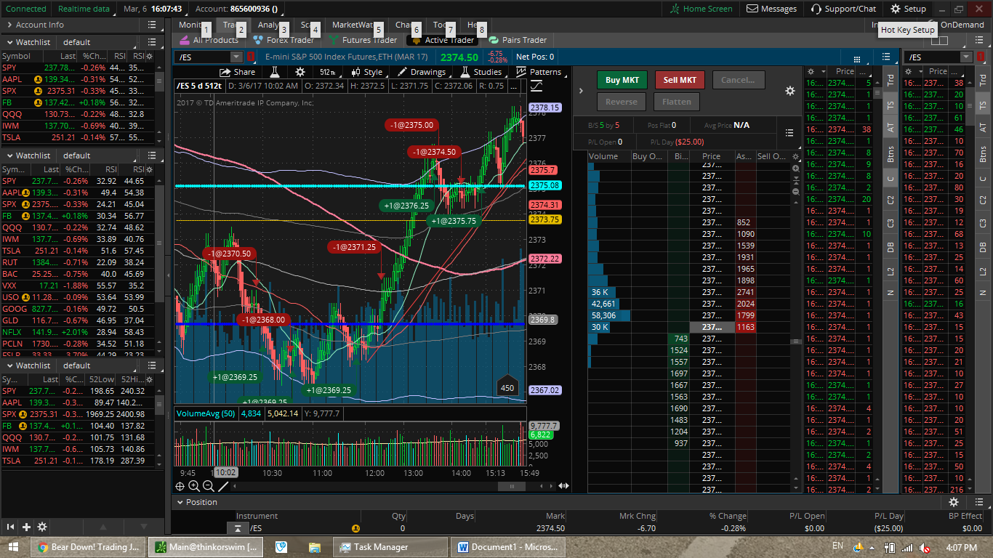
Task: Open menu icon of watchlist with 52Low column
Action: [x=152, y=365]
